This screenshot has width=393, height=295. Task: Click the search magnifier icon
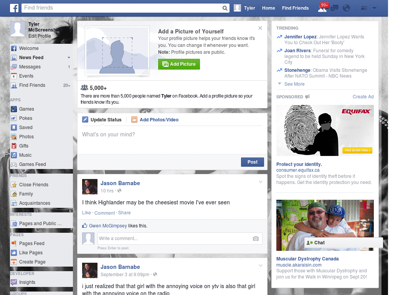[x=225, y=8]
